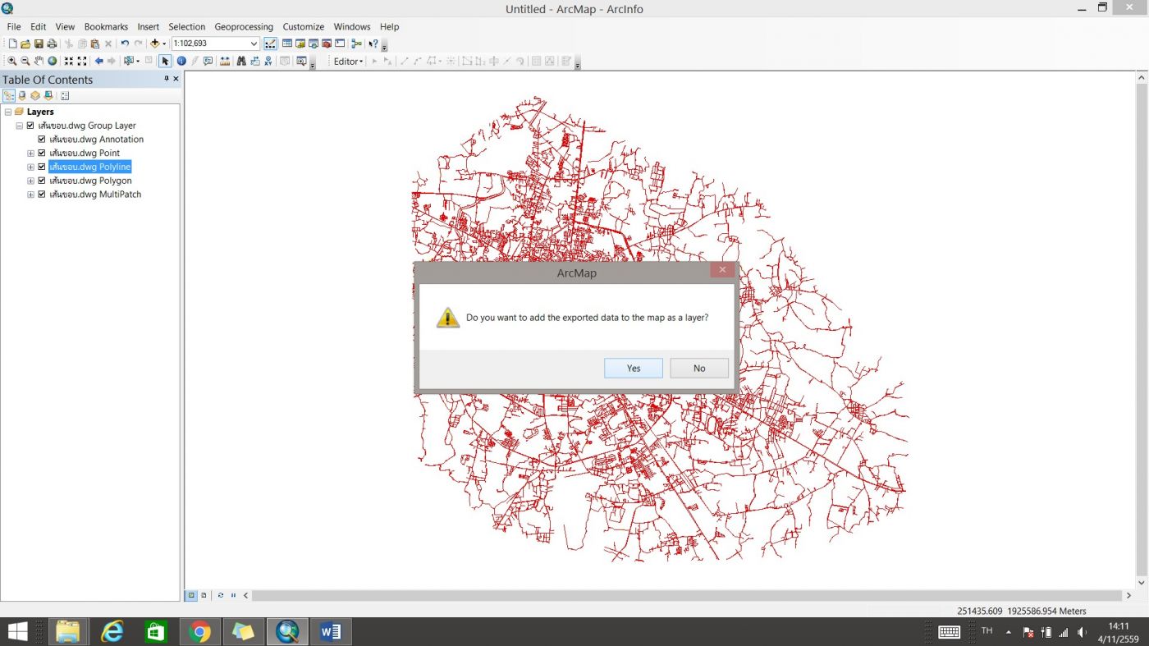Screen dimensions: 1149x646
Task: Click the Save map icon
Action: [39, 44]
